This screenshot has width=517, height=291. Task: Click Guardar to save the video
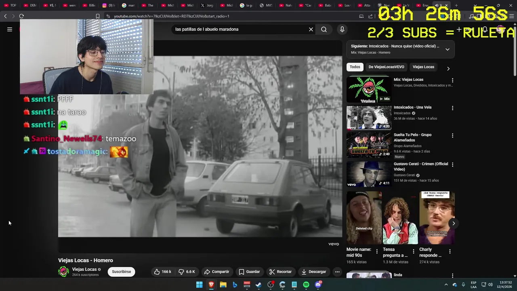pos(249,272)
